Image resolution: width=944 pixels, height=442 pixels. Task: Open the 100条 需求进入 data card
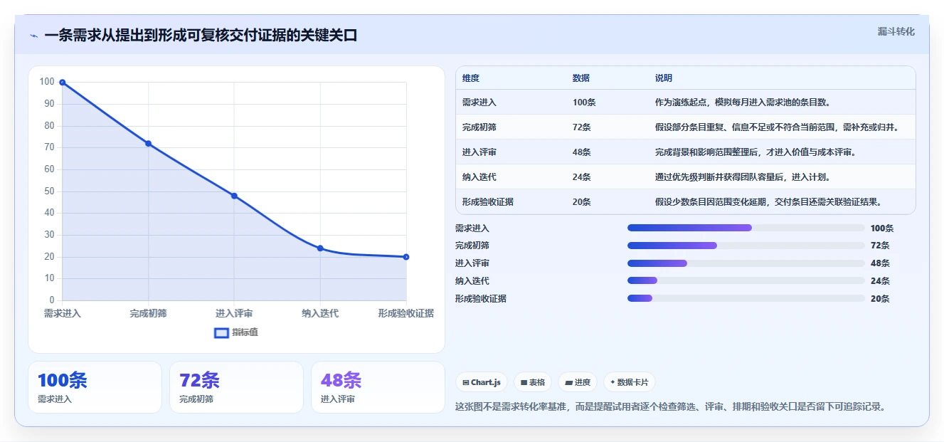coord(95,387)
